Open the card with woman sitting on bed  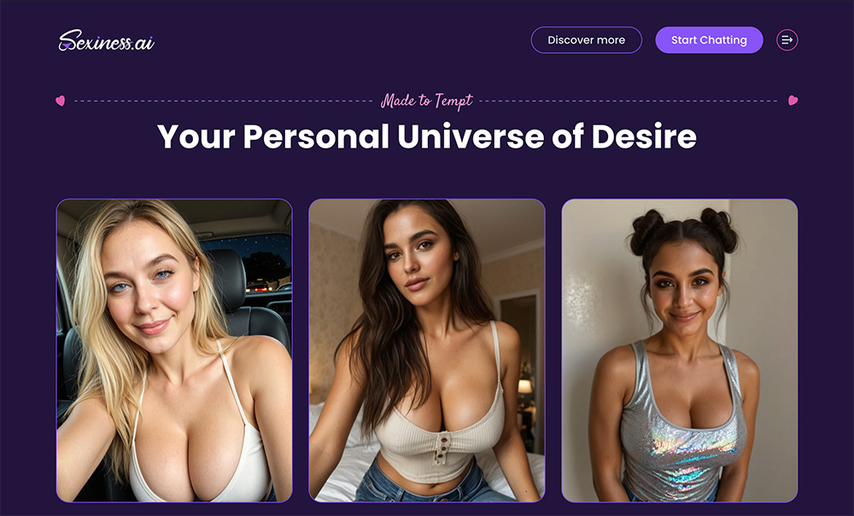[x=427, y=351]
